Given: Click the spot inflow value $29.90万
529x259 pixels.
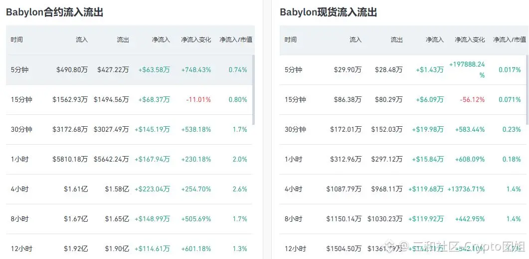Looking at the screenshot, I should point(348,70).
